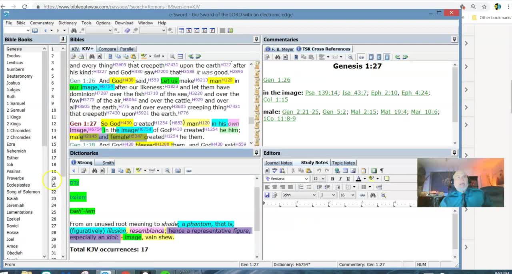Viewport: 512px width, 274px height.
Task: Click the zoom magnifier in Bibles toolbar
Action: [x=172, y=56]
